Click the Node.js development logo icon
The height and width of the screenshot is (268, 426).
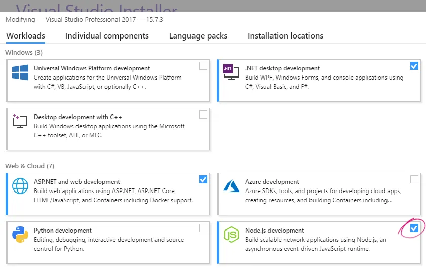(x=231, y=235)
